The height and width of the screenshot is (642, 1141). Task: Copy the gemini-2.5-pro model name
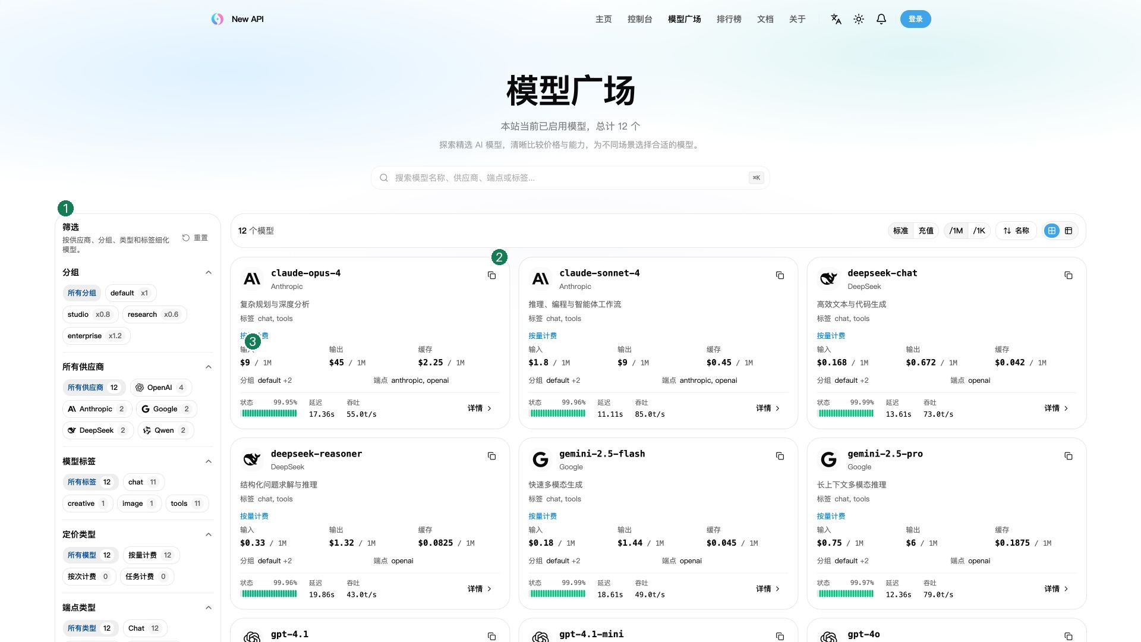pyautogui.click(x=1068, y=456)
